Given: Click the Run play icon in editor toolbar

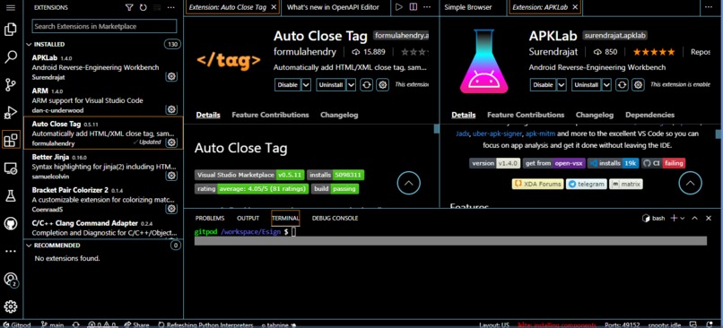Looking at the screenshot, I should pos(399,7).
